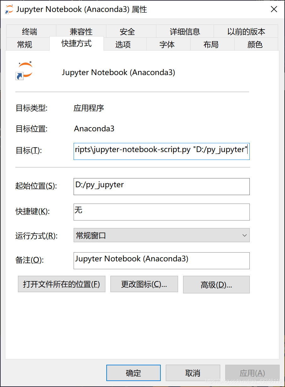Select the 以前的版本 tab
285x387 pixels.
click(246, 31)
